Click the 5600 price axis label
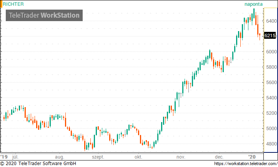The height and width of the screenshot is (167, 278). pyautogui.click(x=271, y=83)
